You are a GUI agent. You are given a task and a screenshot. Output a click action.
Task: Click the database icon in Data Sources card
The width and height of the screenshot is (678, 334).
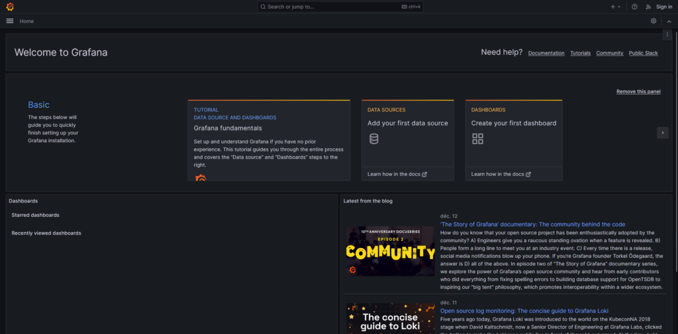pyautogui.click(x=373, y=139)
